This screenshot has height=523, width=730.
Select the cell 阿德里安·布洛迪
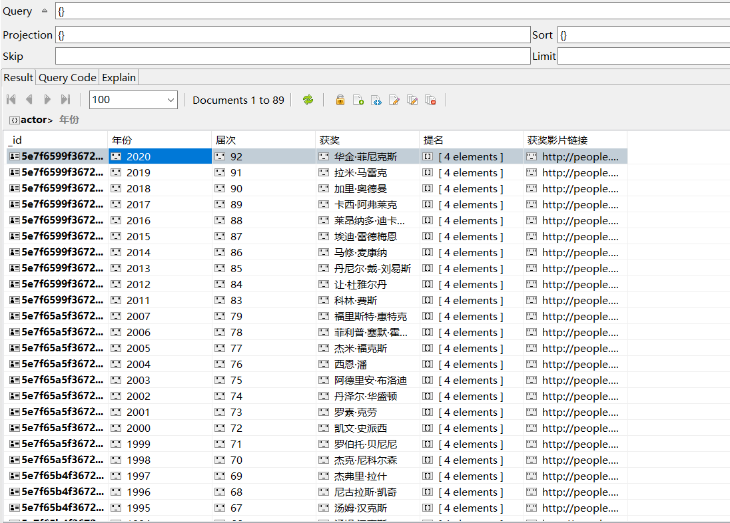[x=367, y=380]
